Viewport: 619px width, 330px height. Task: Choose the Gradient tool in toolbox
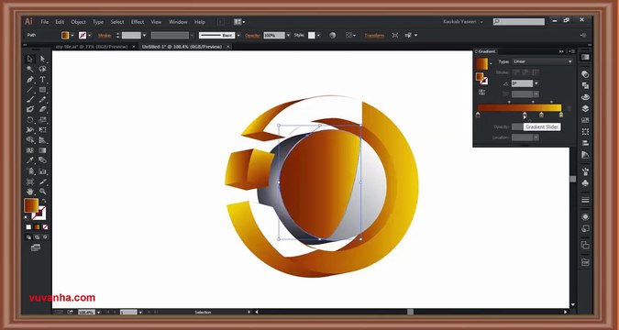[42, 150]
